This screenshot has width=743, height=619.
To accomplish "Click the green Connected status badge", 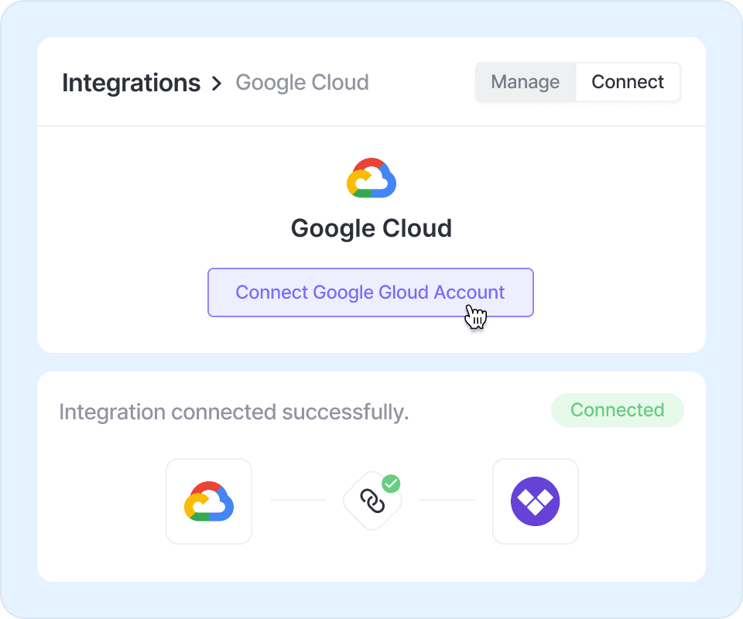I will pyautogui.click(x=617, y=410).
